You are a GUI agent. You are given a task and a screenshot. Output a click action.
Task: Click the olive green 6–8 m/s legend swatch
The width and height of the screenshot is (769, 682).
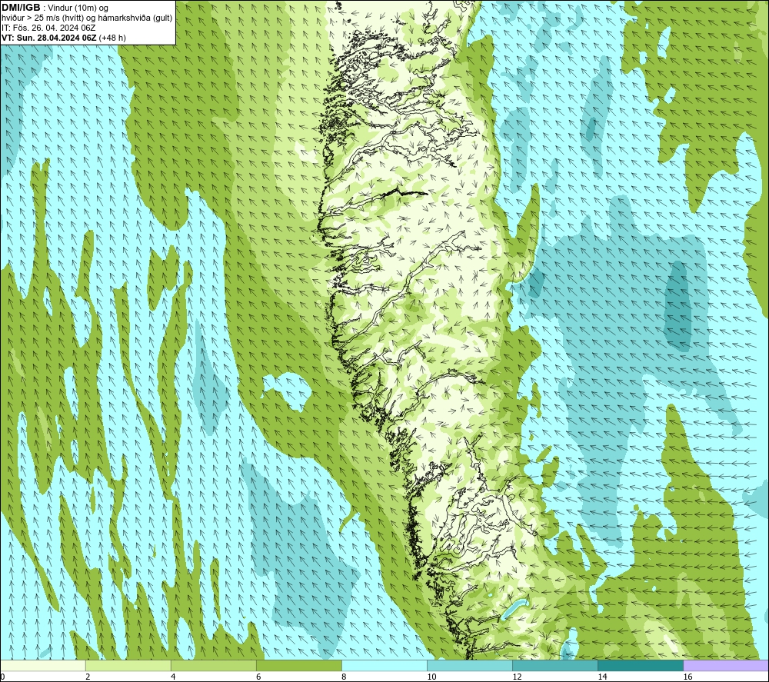[299, 665]
